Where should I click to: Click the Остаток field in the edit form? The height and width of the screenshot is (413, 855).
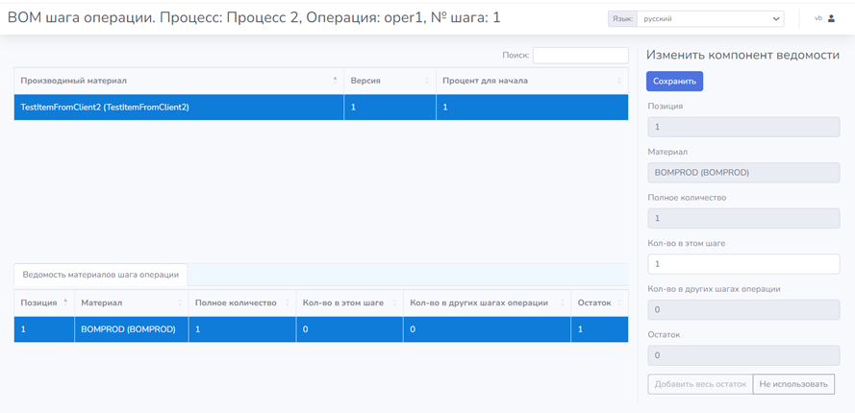click(743, 355)
